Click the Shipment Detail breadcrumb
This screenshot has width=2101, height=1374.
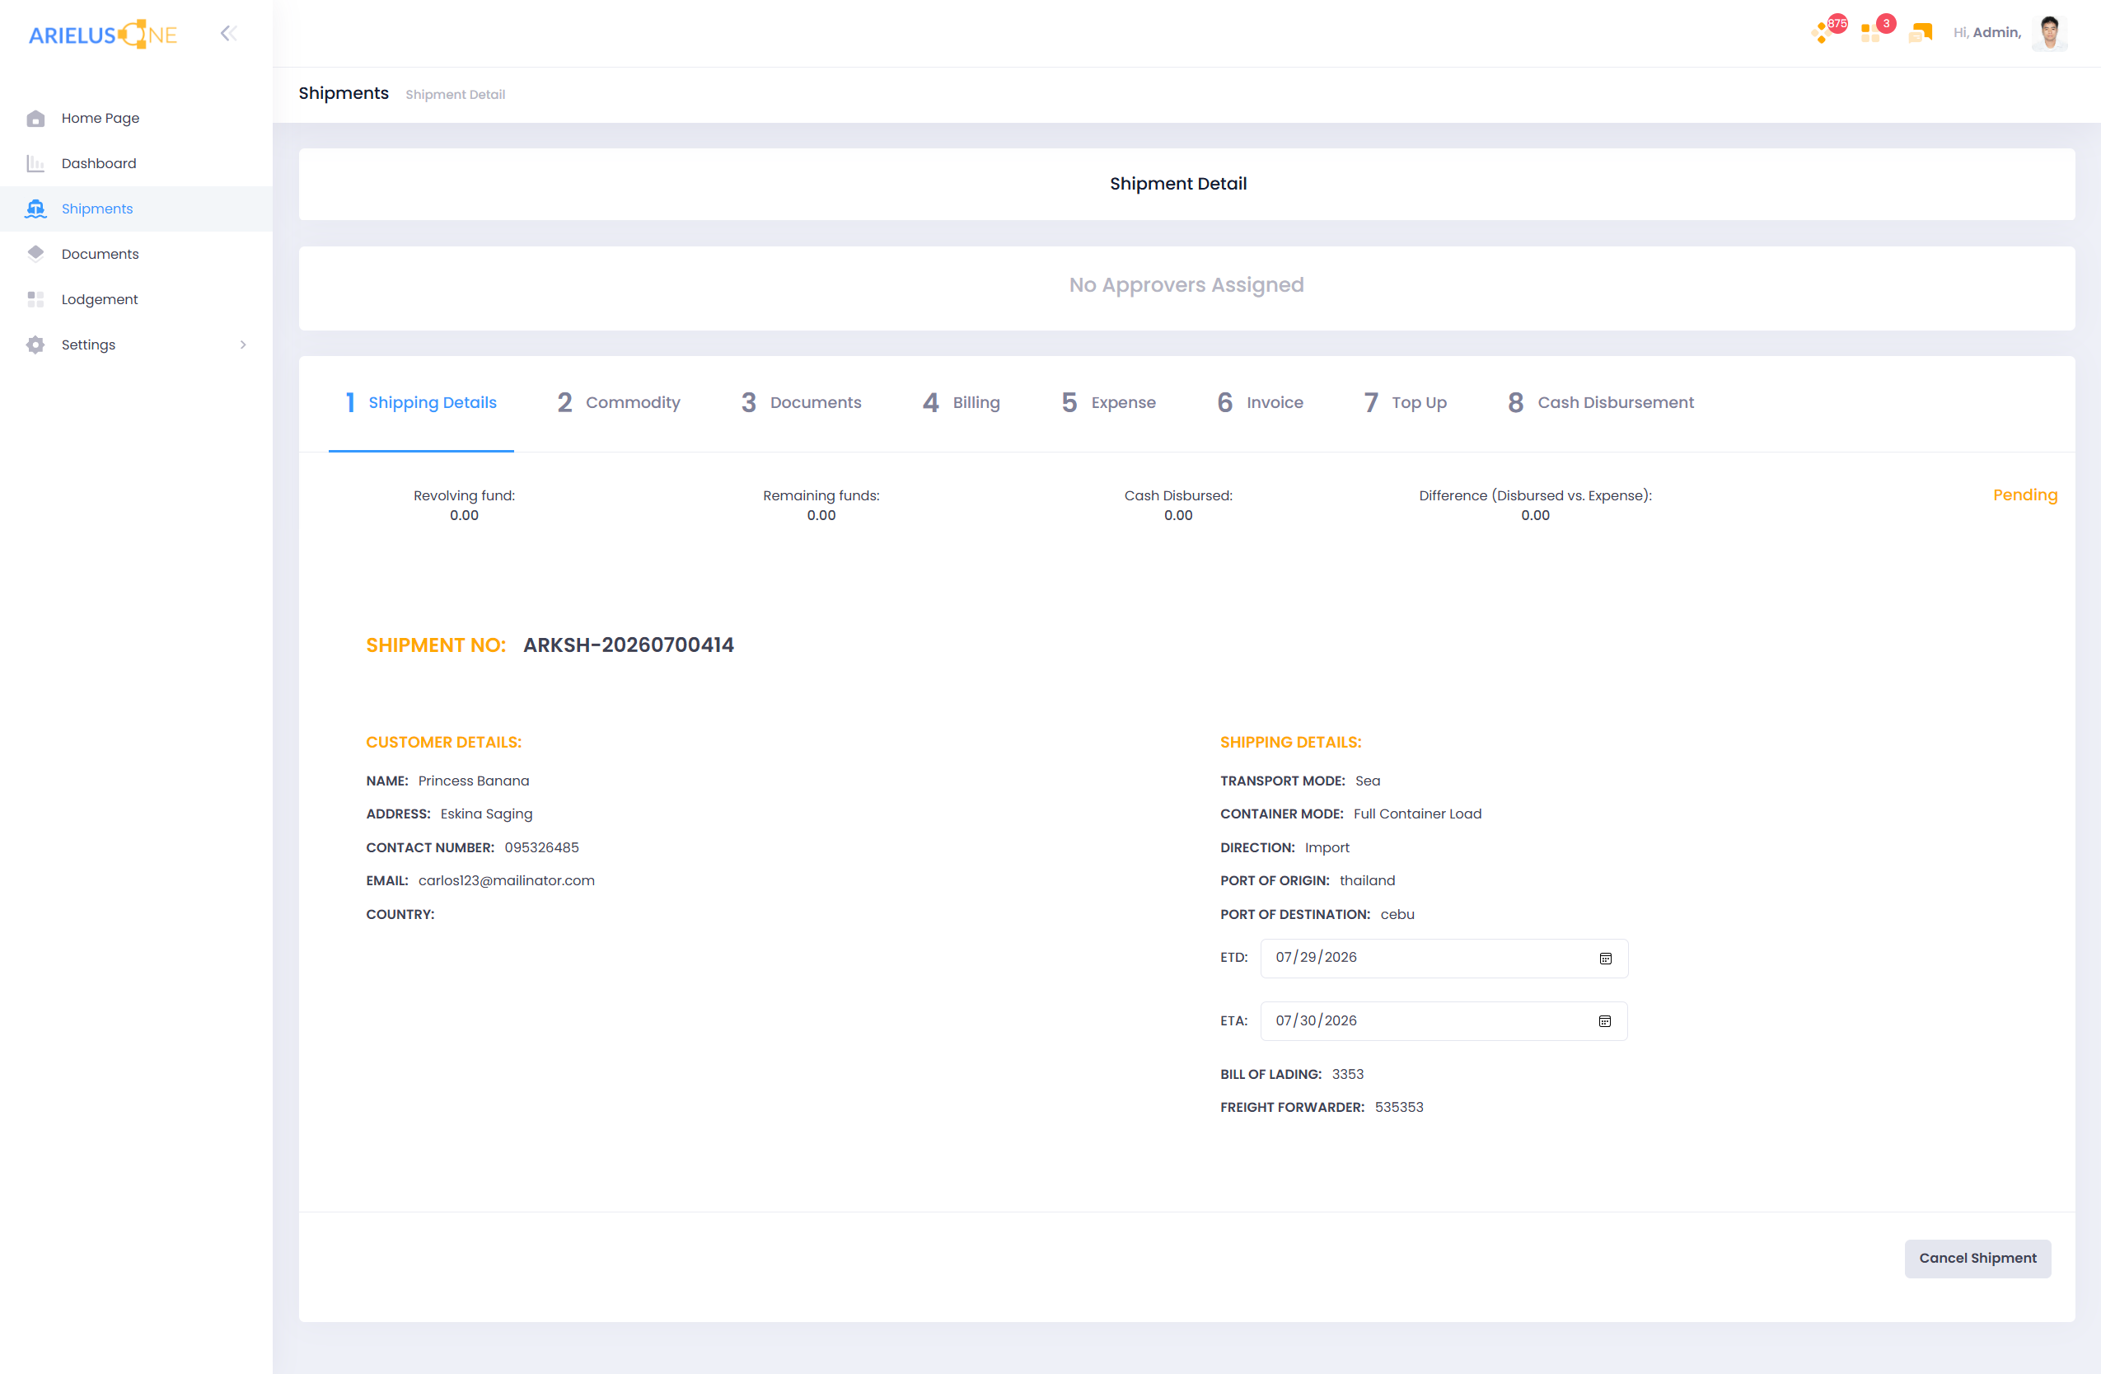coord(456,95)
